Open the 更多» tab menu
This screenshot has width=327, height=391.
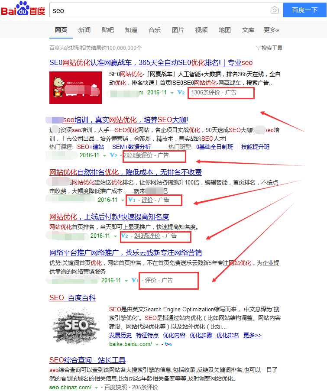pyautogui.click(x=272, y=30)
